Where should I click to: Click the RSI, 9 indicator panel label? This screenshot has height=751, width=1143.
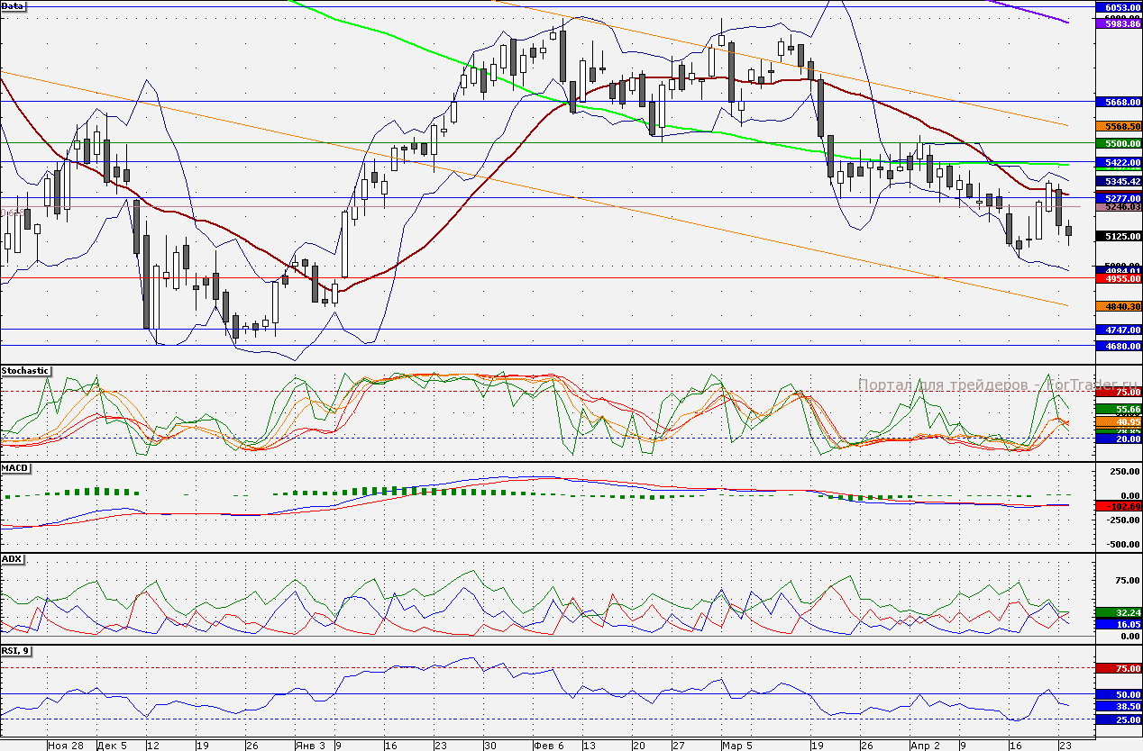point(16,649)
